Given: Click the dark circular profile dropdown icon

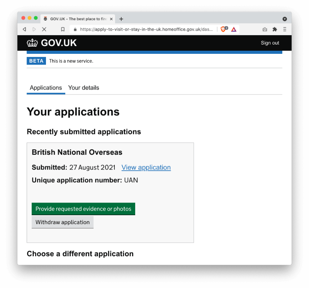Looking at the screenshot, I should point(285,19).
